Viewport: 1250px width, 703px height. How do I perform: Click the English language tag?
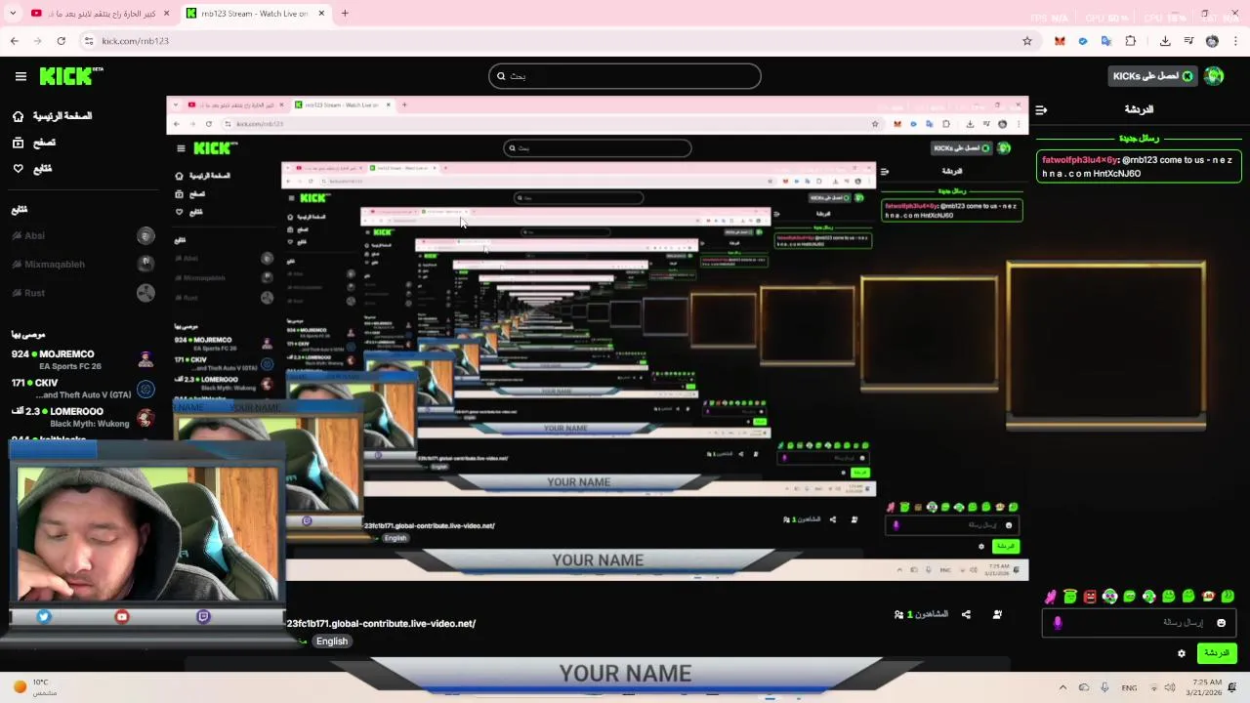click(x=332, y=641)
